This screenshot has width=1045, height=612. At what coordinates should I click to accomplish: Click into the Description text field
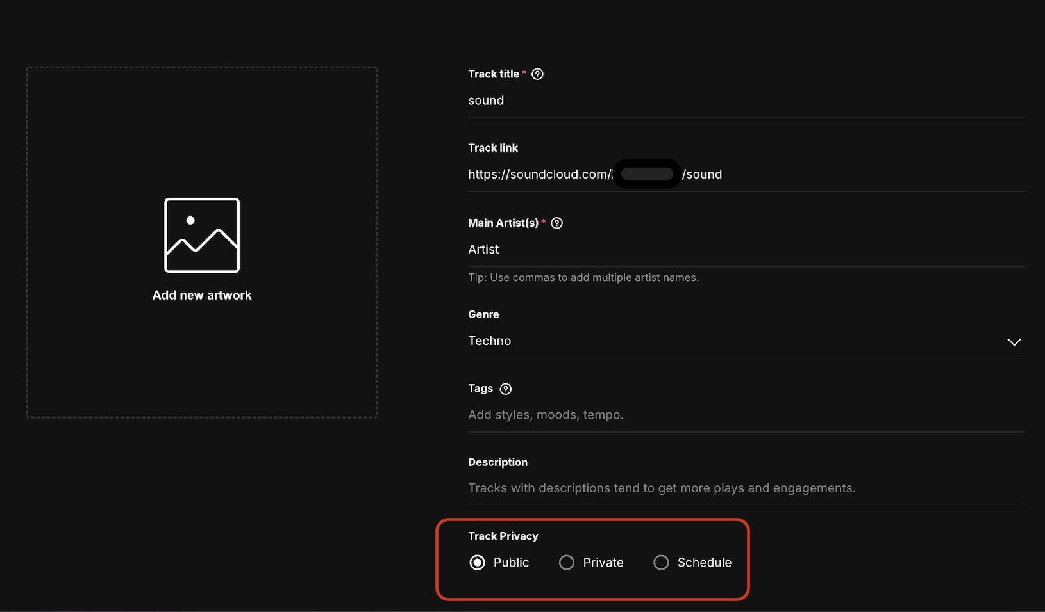coord(705,488)
